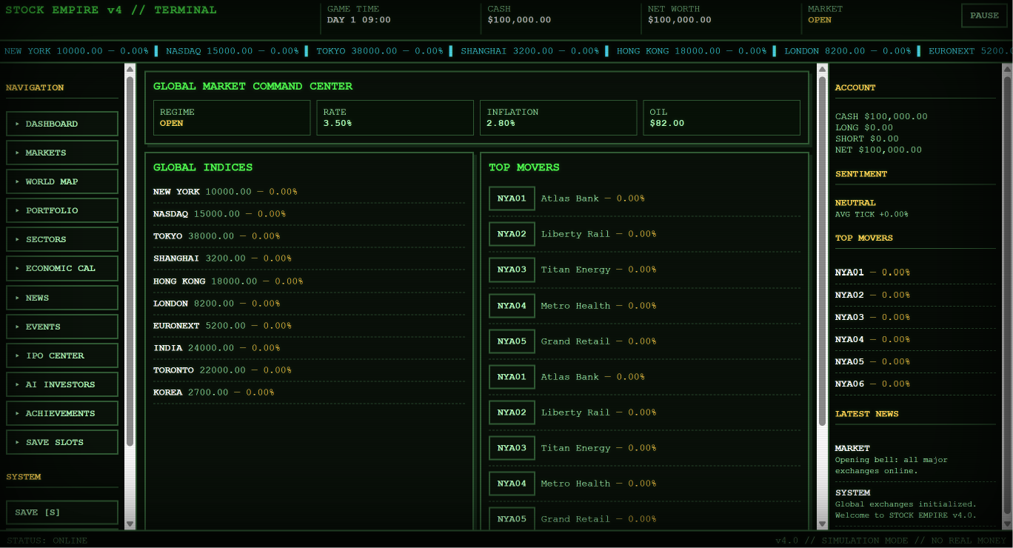Image resolution: width=1013 pixels, height=548 pixels.
Task: Click EURONEXT 5200.00 row in Global Indices
Action: [309, 326]
